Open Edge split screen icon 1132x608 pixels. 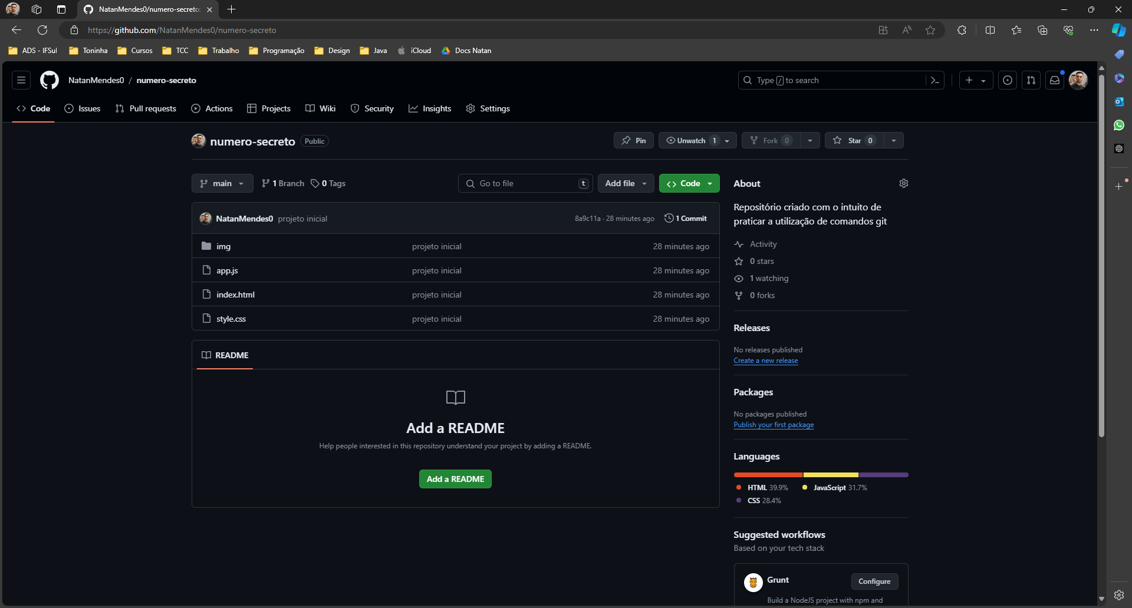click(x=990, y=30)
